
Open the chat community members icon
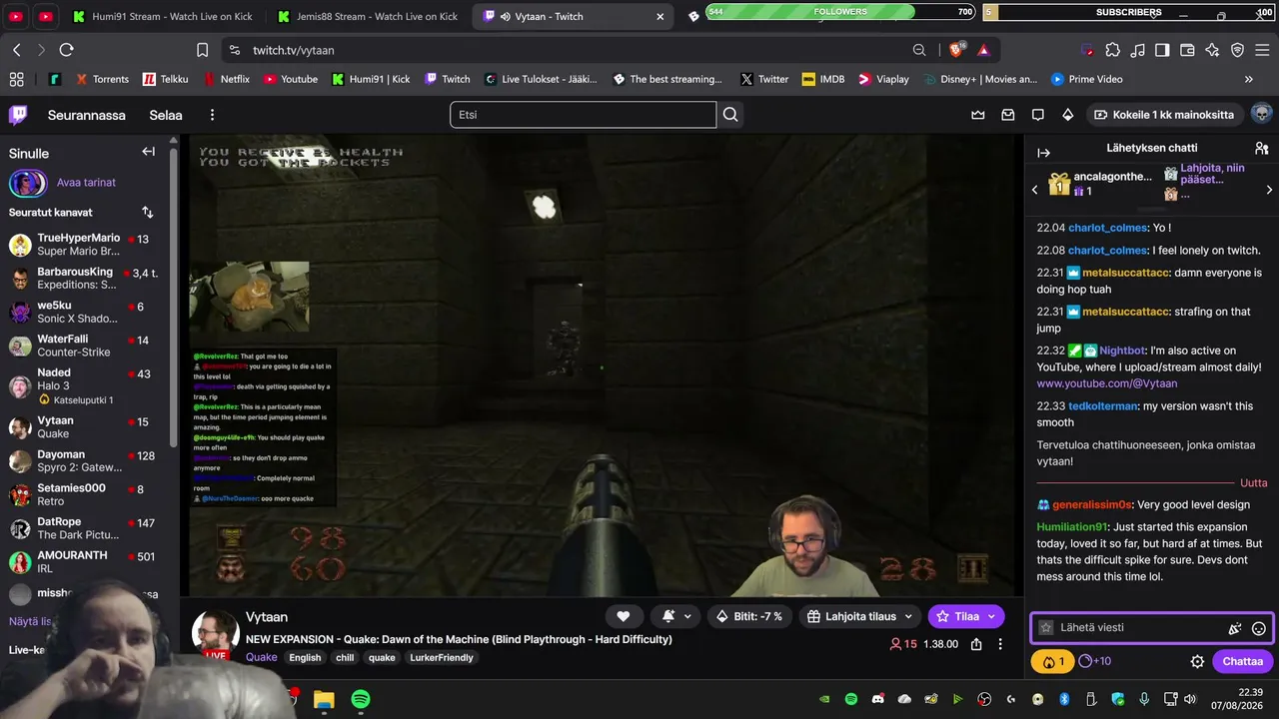(1261, 148)
